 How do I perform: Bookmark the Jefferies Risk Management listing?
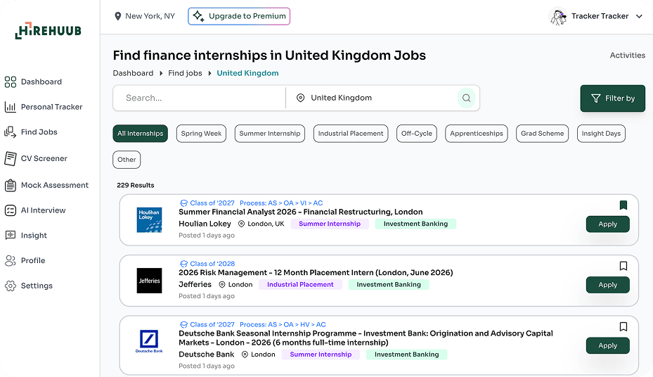tap(623, 266)
